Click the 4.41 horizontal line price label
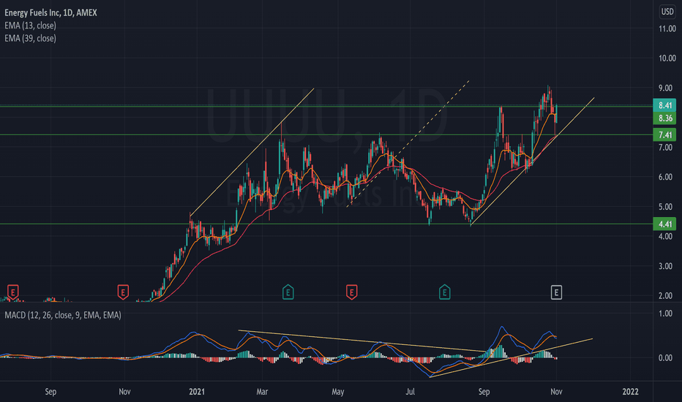The width and height of the screenshot is (682, 402). [665, 224]
